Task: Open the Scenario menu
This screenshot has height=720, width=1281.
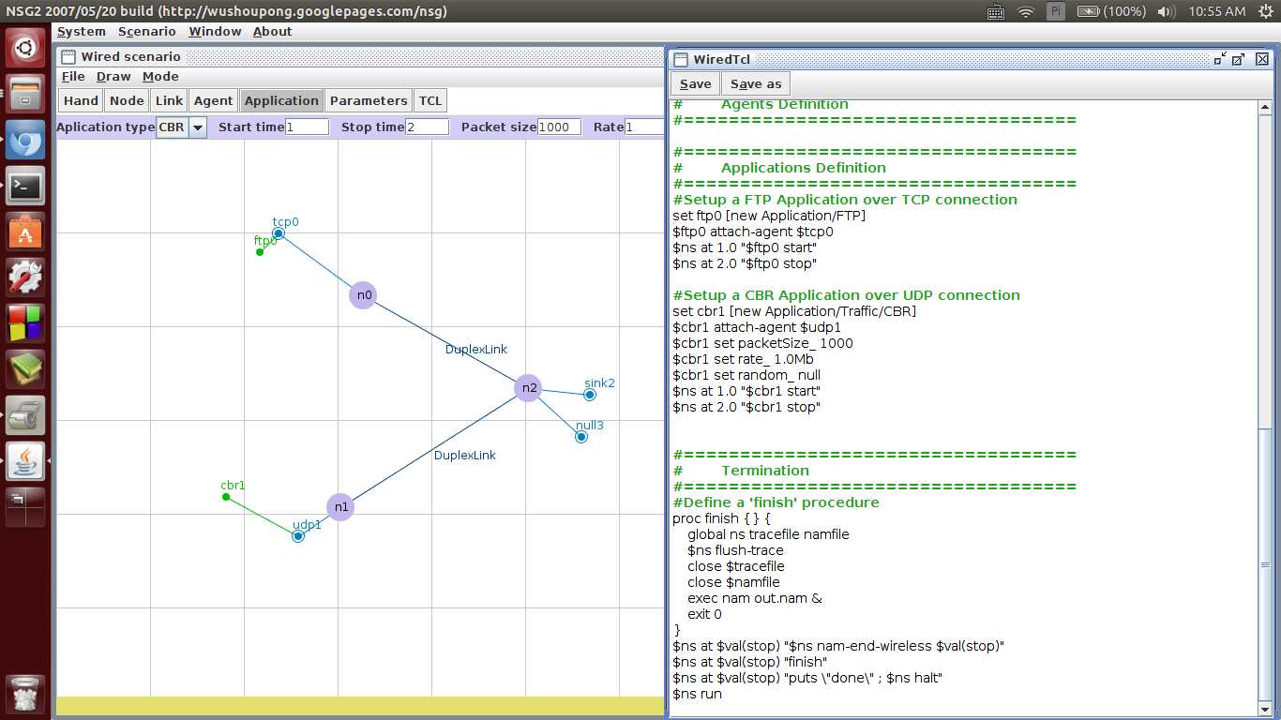Action: [147, 31]
